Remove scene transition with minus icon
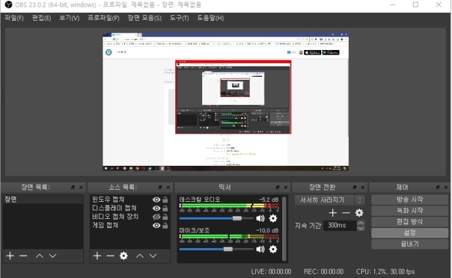This screenshot has height=278, width=452. pos(346,213)
